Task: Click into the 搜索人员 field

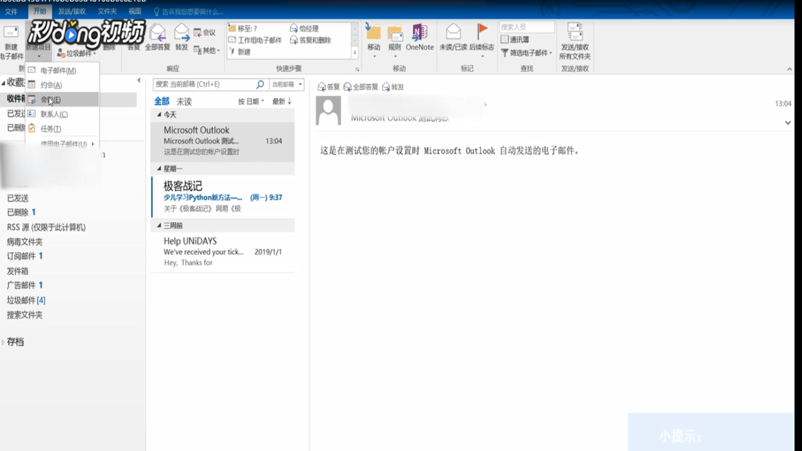Action: tap(527, 27)
